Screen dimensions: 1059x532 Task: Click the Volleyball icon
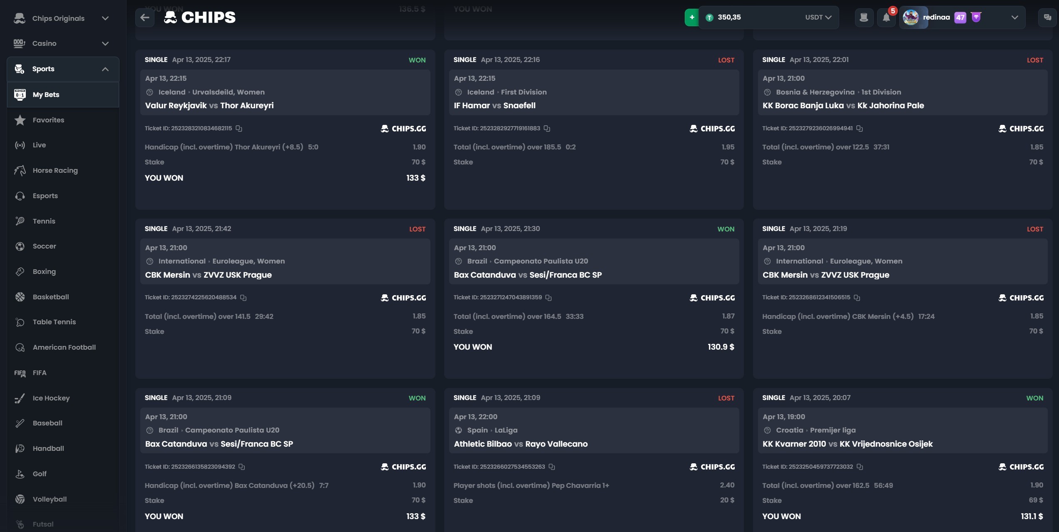[20, 499]
